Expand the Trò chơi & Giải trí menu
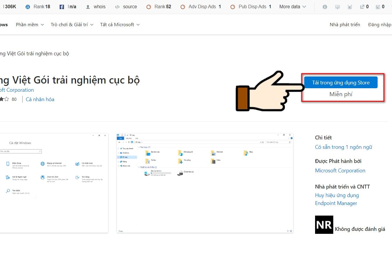 72,25
